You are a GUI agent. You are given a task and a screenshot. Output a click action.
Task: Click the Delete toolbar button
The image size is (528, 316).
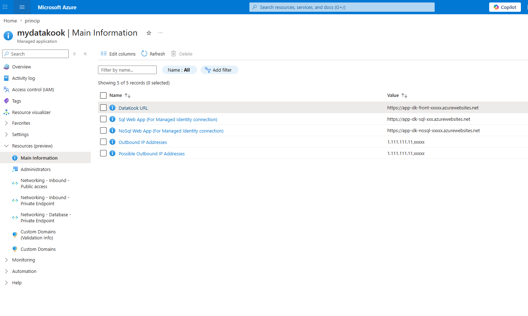click(182, 54)
